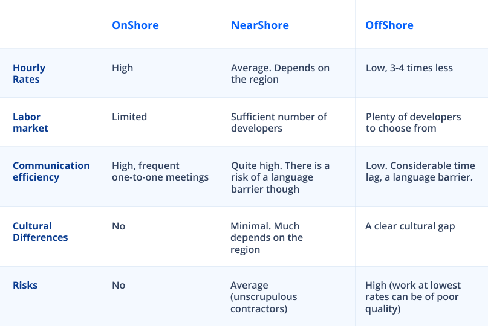Select the Communication efficiency row label
This screenshot has height=326, width=488.
[x=51, y=171]
